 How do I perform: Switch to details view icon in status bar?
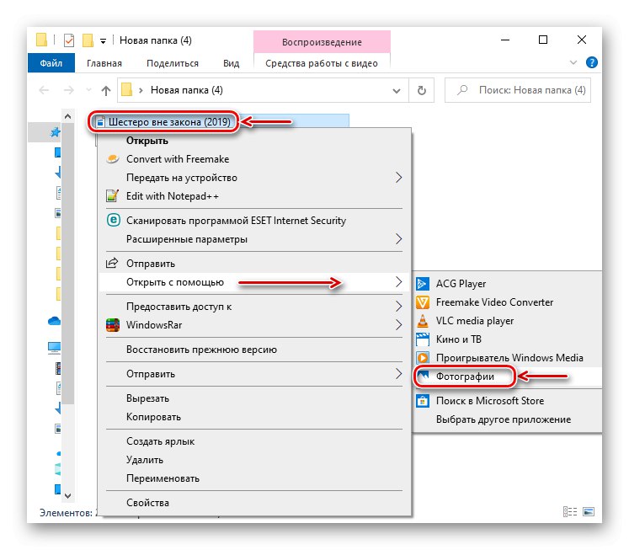[570, 511]
